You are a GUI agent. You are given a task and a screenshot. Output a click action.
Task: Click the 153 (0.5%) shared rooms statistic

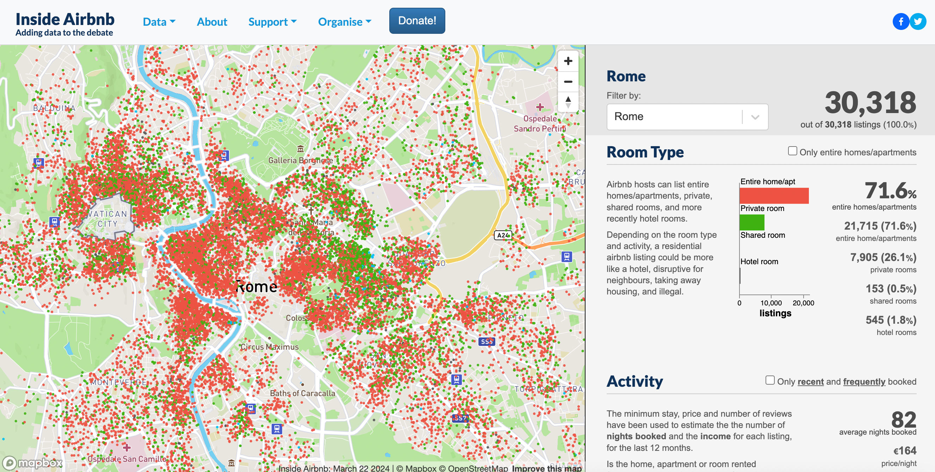(x=891, y=289)
